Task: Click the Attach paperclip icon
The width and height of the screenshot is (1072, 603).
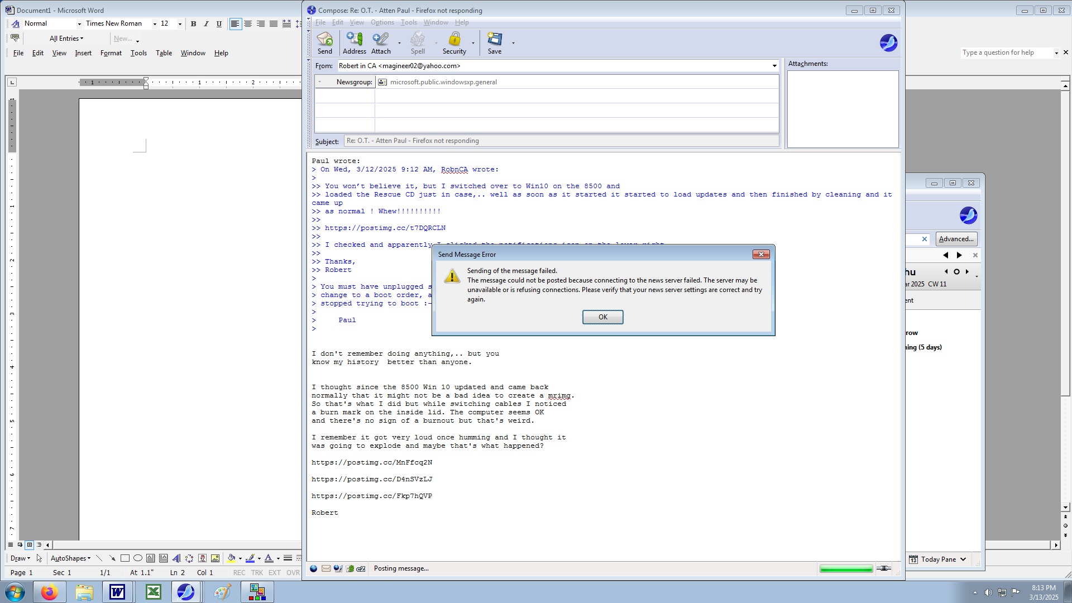Action: click(381, 43)
